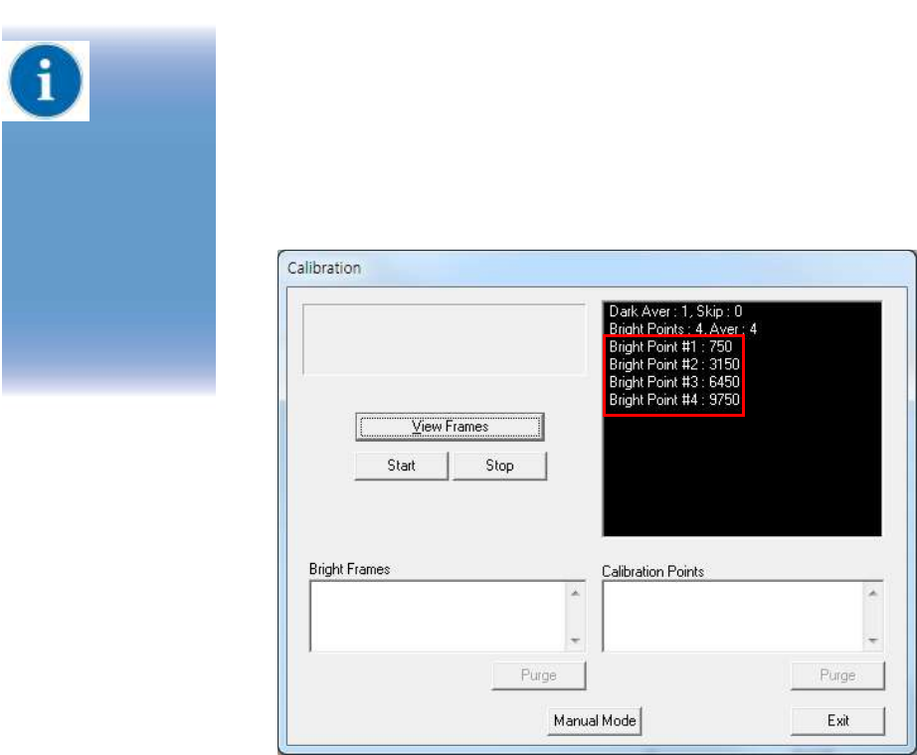Stop the calibration process
917x755 pixels.
(x=499, y=466)
